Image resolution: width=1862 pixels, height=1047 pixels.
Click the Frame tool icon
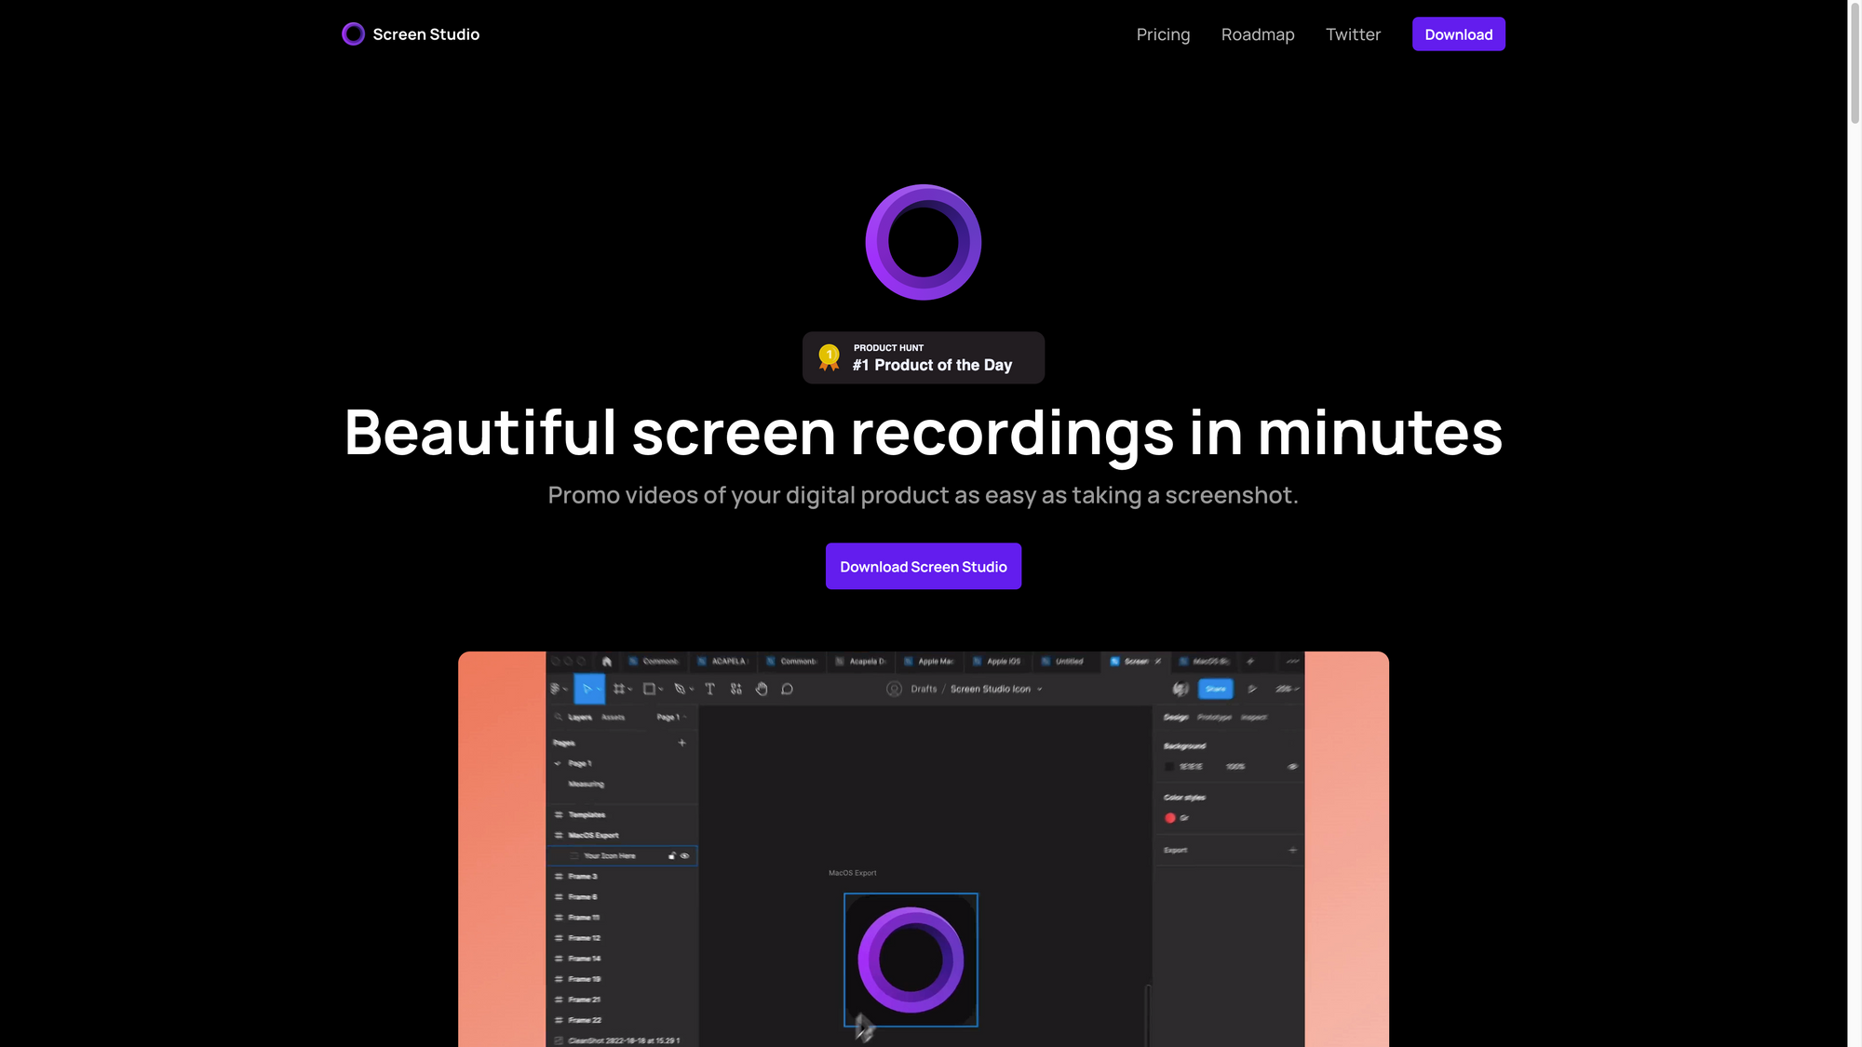click(x=619, y=689)
